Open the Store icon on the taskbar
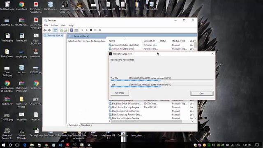Viewport: 263px width, 148px height. click(x=39, y=145)
